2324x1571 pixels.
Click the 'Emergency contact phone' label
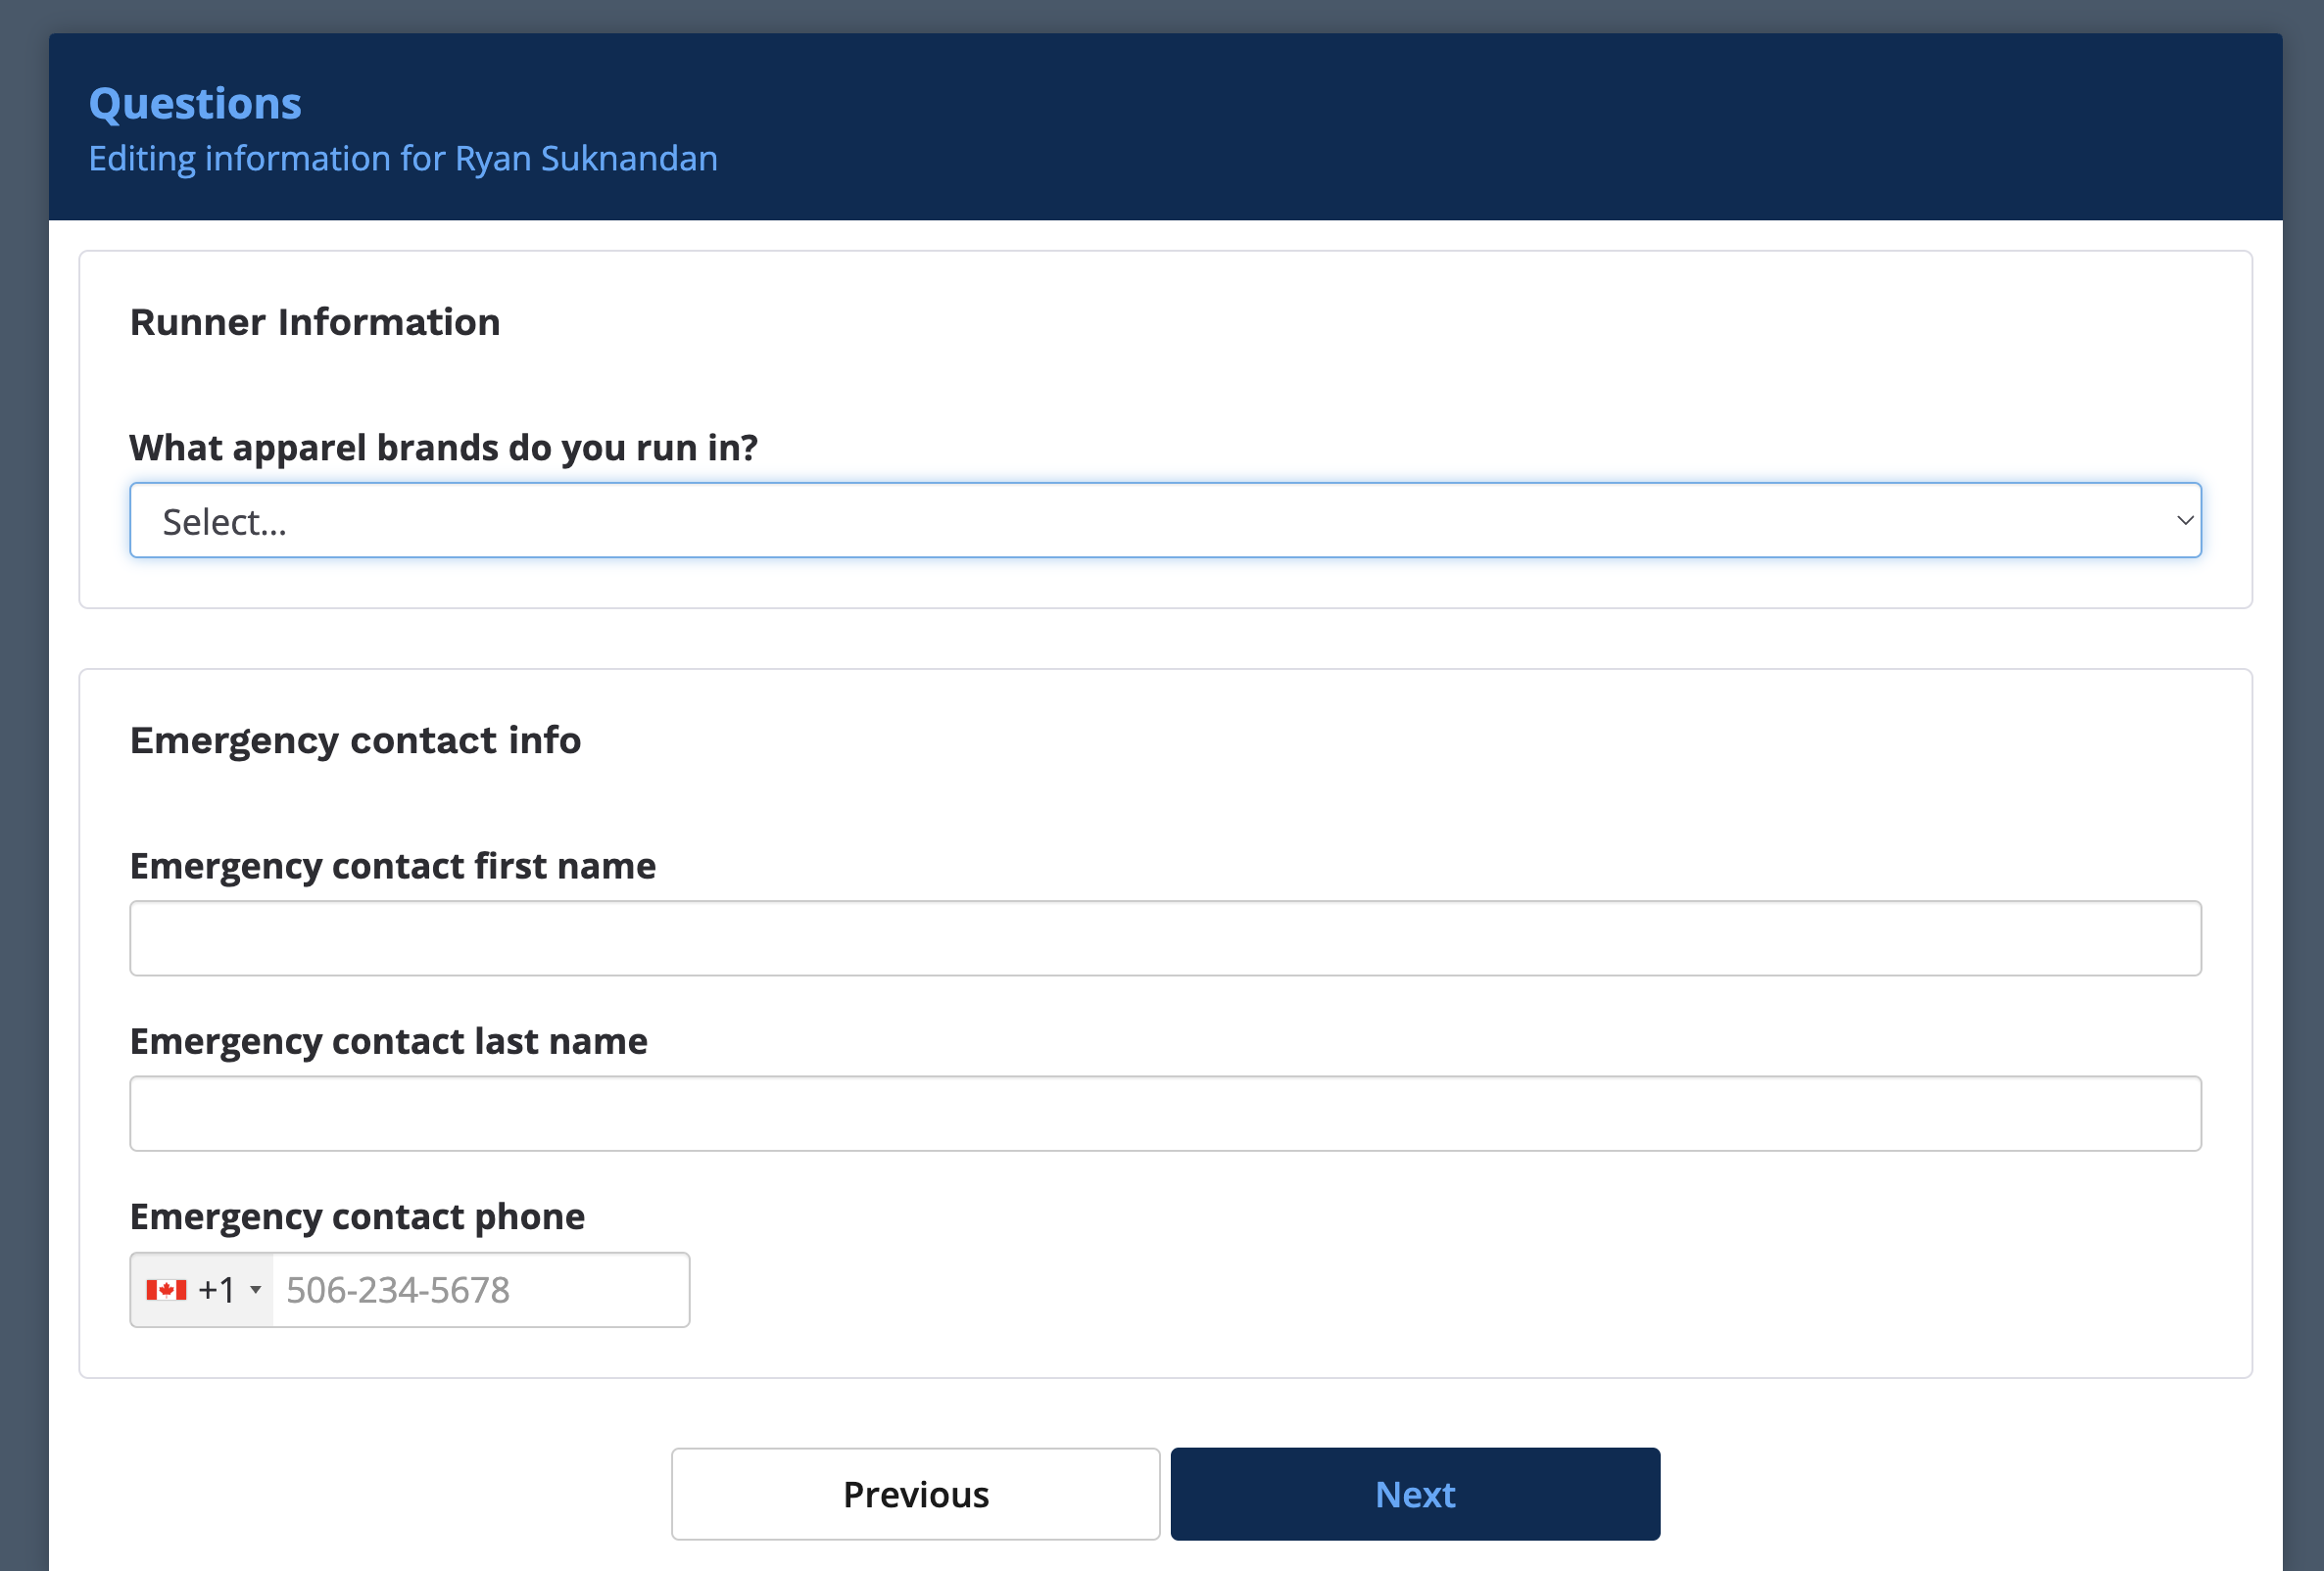pos(357,1216)
